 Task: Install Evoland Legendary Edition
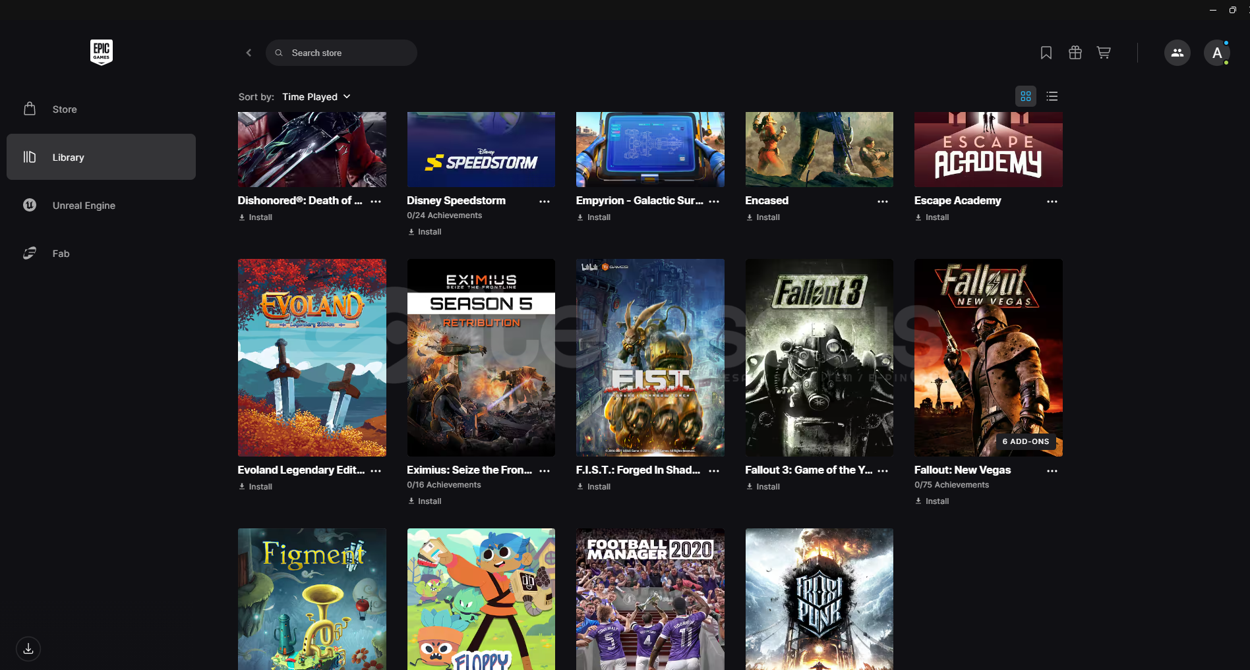coord(255,487)
